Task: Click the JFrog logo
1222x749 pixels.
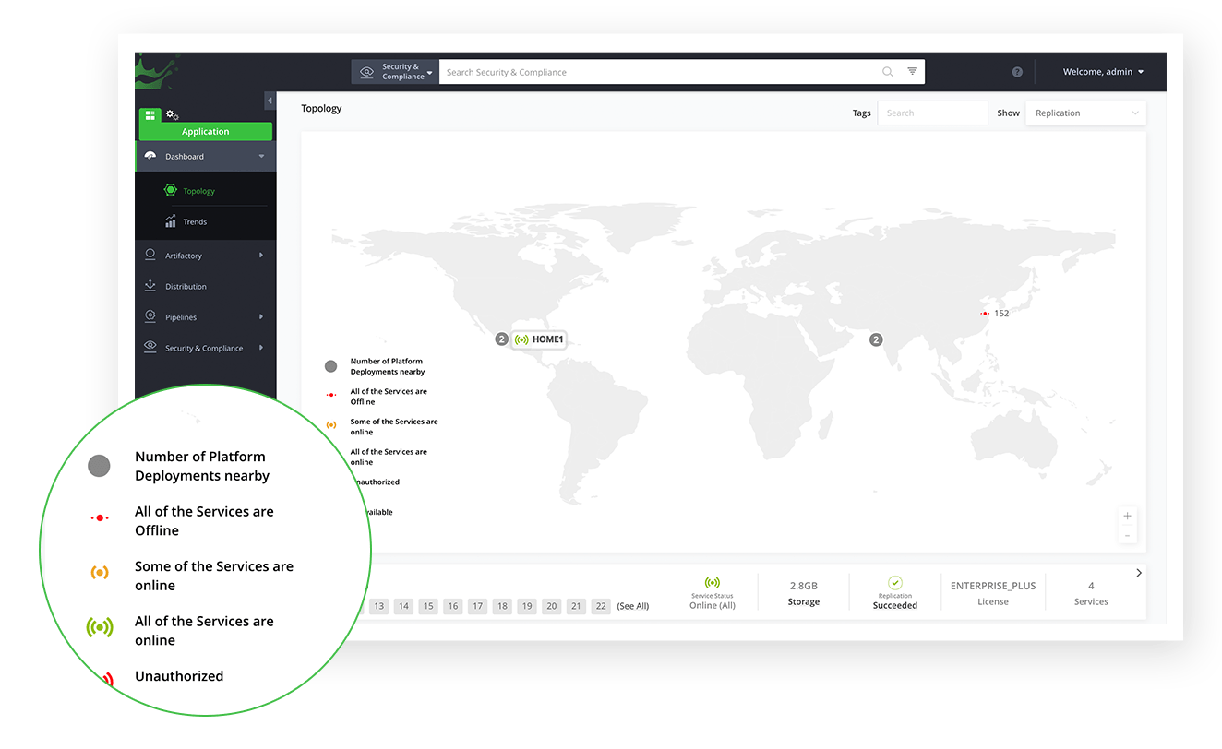Action: pos(157,72)
